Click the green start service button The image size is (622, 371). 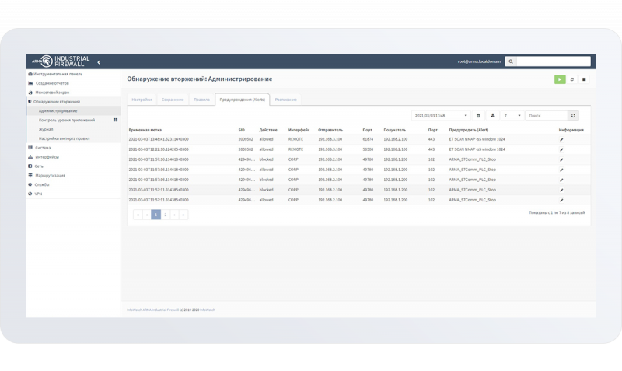pos(560,79)
